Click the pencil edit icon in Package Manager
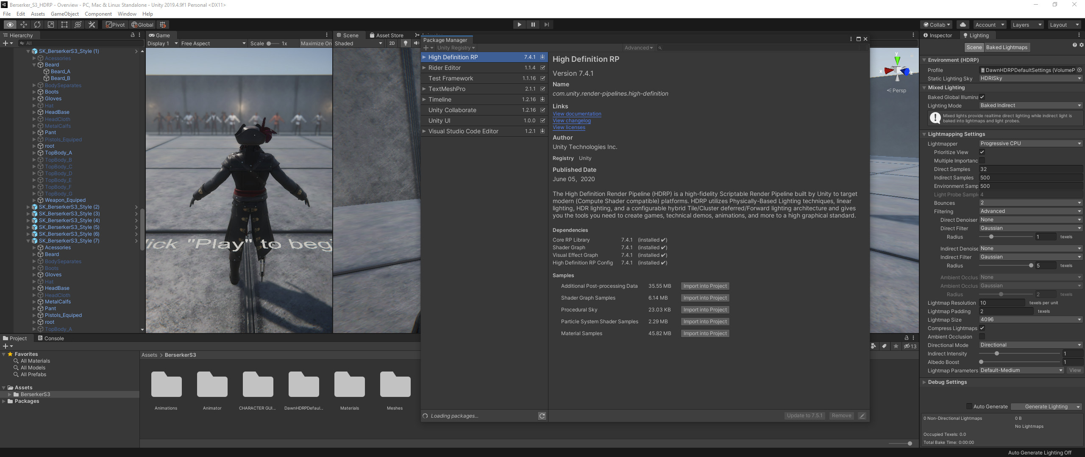The width and height of the screenshot is (1085, 457). click(x=862, y=416)
